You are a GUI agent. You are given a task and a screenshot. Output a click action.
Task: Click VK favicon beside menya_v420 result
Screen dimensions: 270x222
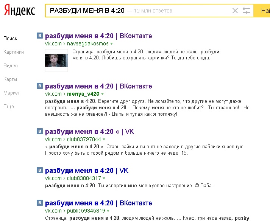point(40,86)
